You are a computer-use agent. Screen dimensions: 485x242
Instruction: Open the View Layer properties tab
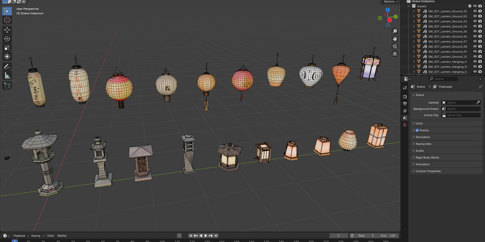click(405, 111)
